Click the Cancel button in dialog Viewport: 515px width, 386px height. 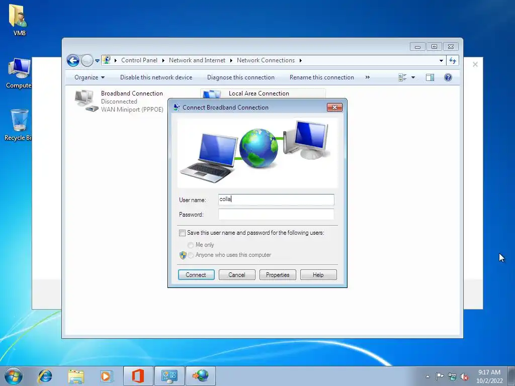pyautogui.click(x=237, y=275)
